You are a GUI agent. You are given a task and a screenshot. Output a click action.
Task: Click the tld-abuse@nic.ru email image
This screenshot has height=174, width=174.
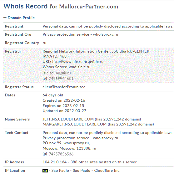57,73
